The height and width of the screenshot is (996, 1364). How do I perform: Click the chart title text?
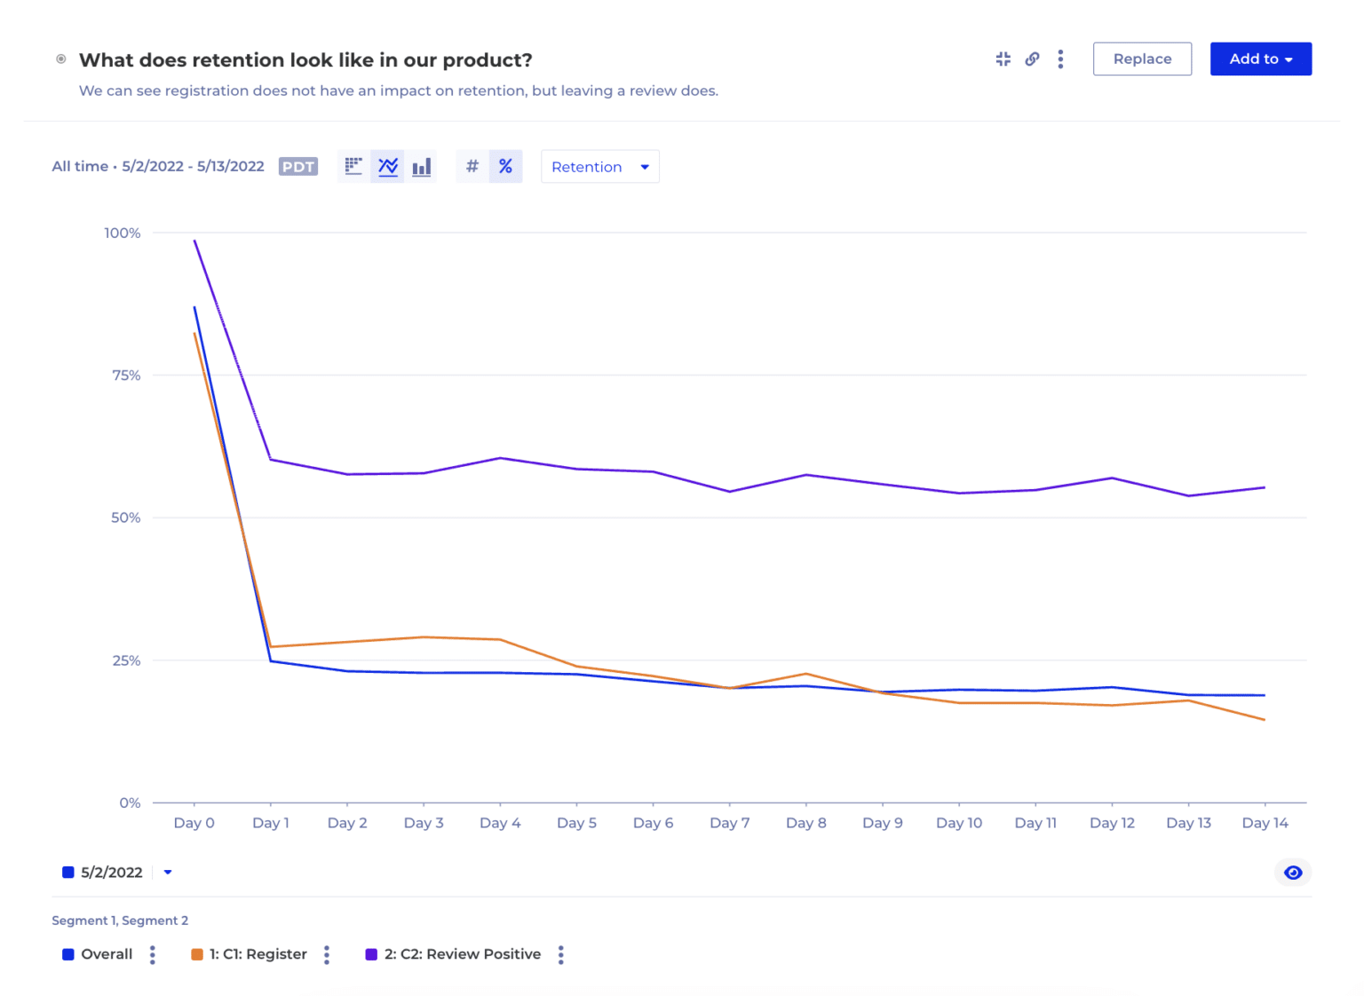point(305,60)
